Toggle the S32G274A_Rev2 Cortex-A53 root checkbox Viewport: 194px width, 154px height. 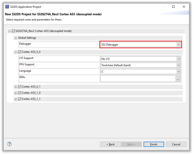13,31
